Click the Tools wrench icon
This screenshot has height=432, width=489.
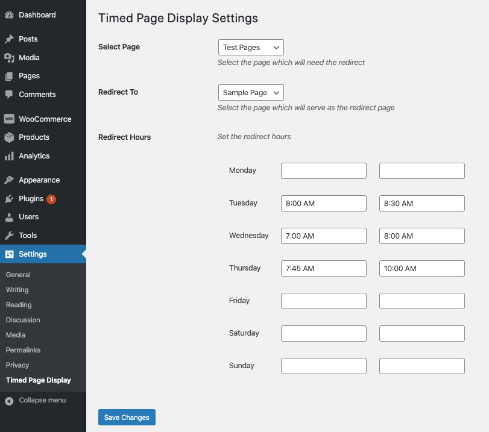point(9,236)
